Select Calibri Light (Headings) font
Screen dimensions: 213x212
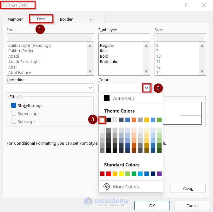[x=30, y=45]
